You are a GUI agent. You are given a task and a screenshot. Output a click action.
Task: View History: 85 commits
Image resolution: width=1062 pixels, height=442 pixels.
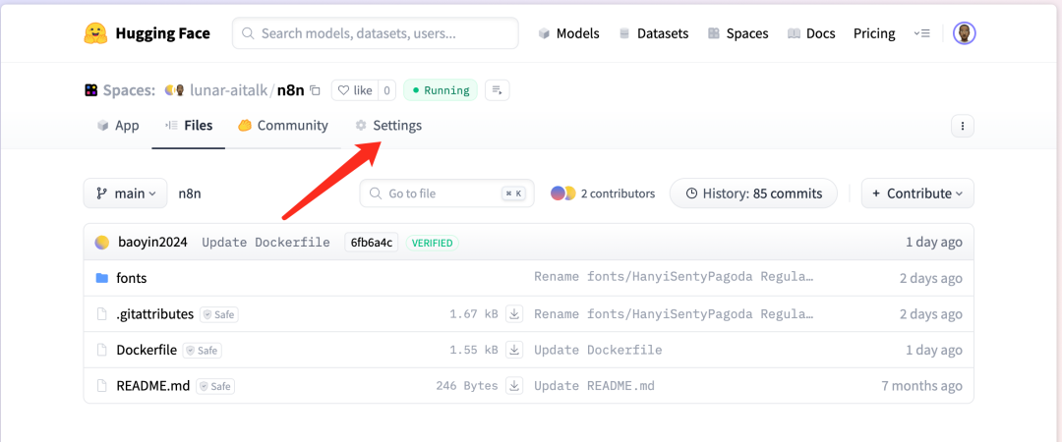(x=753, y=193)
